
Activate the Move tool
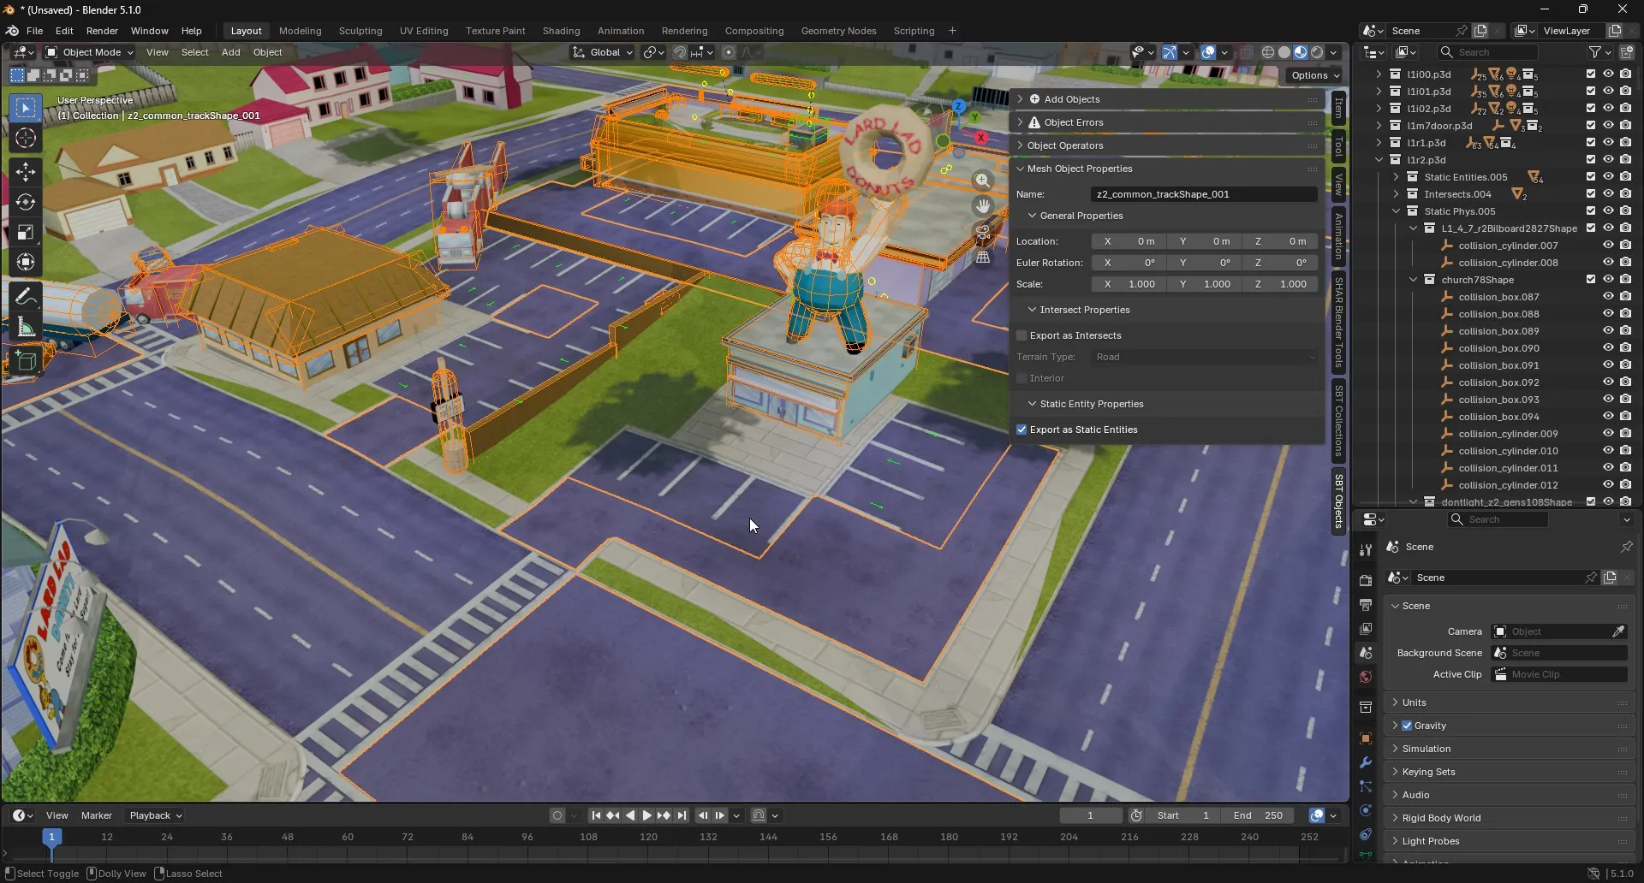click(x=26, y=172)
